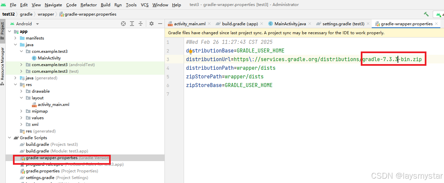Open the Edit menu
444x183 pixels.
[x=24, y=5]
